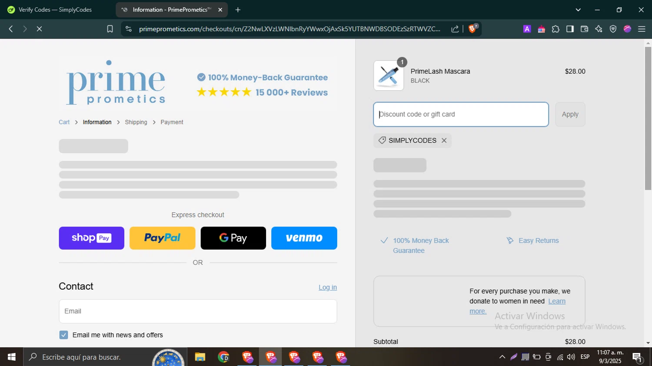Open the Prime Prometics logo
652x366 pixels.
pyautogui.click(x=116, y=82)
